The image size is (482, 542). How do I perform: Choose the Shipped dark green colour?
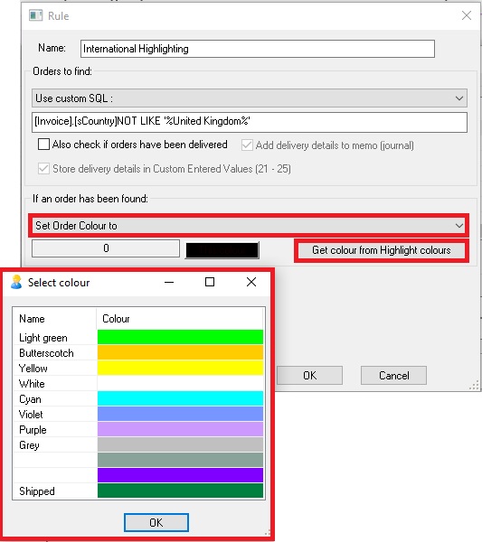tap(180, 491)
